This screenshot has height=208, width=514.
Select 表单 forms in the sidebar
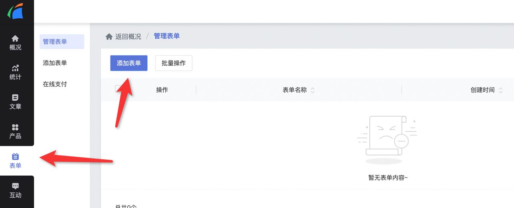tap(15, 161)
